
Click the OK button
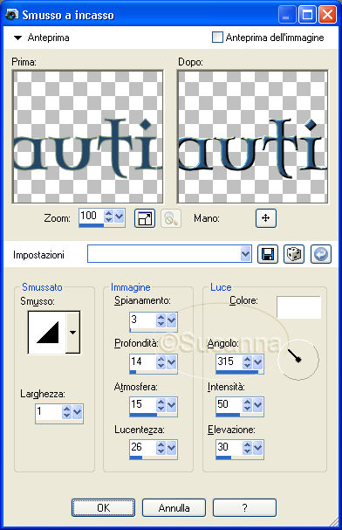click(103, 507)
